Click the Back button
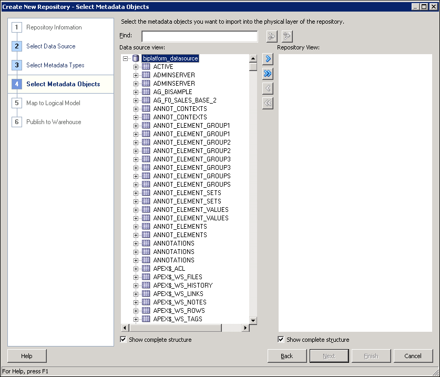440x377 pixels. tap(287, 356)
